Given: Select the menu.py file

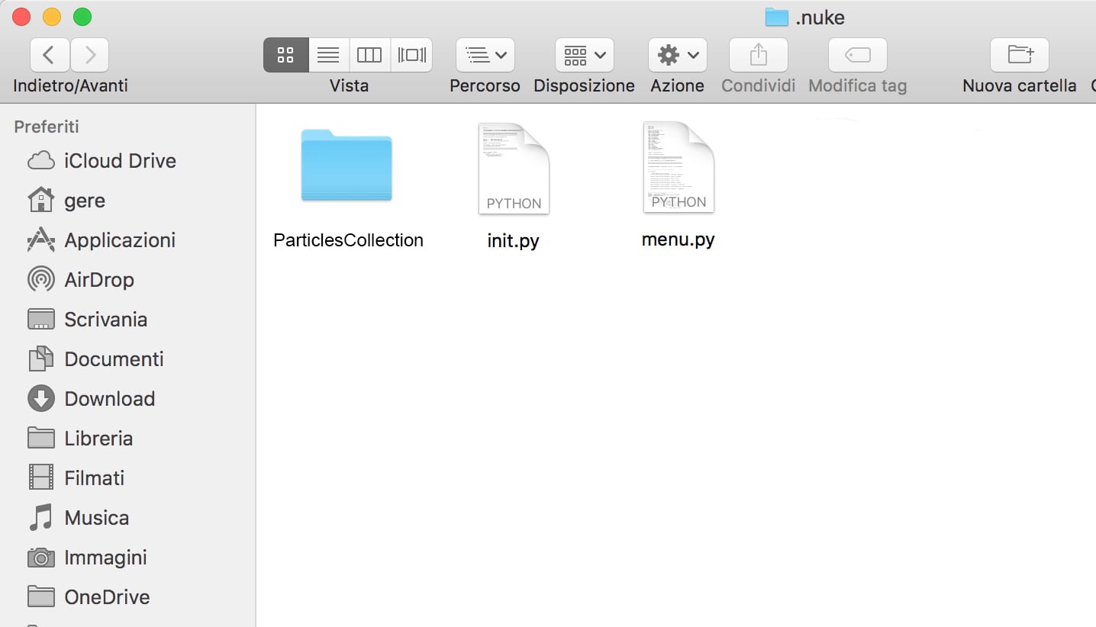Looking at the screenshot, I should tap(678, 166).
